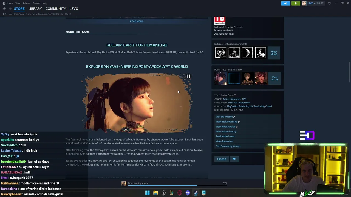Open the Action genre link

[x=226, y=99]
